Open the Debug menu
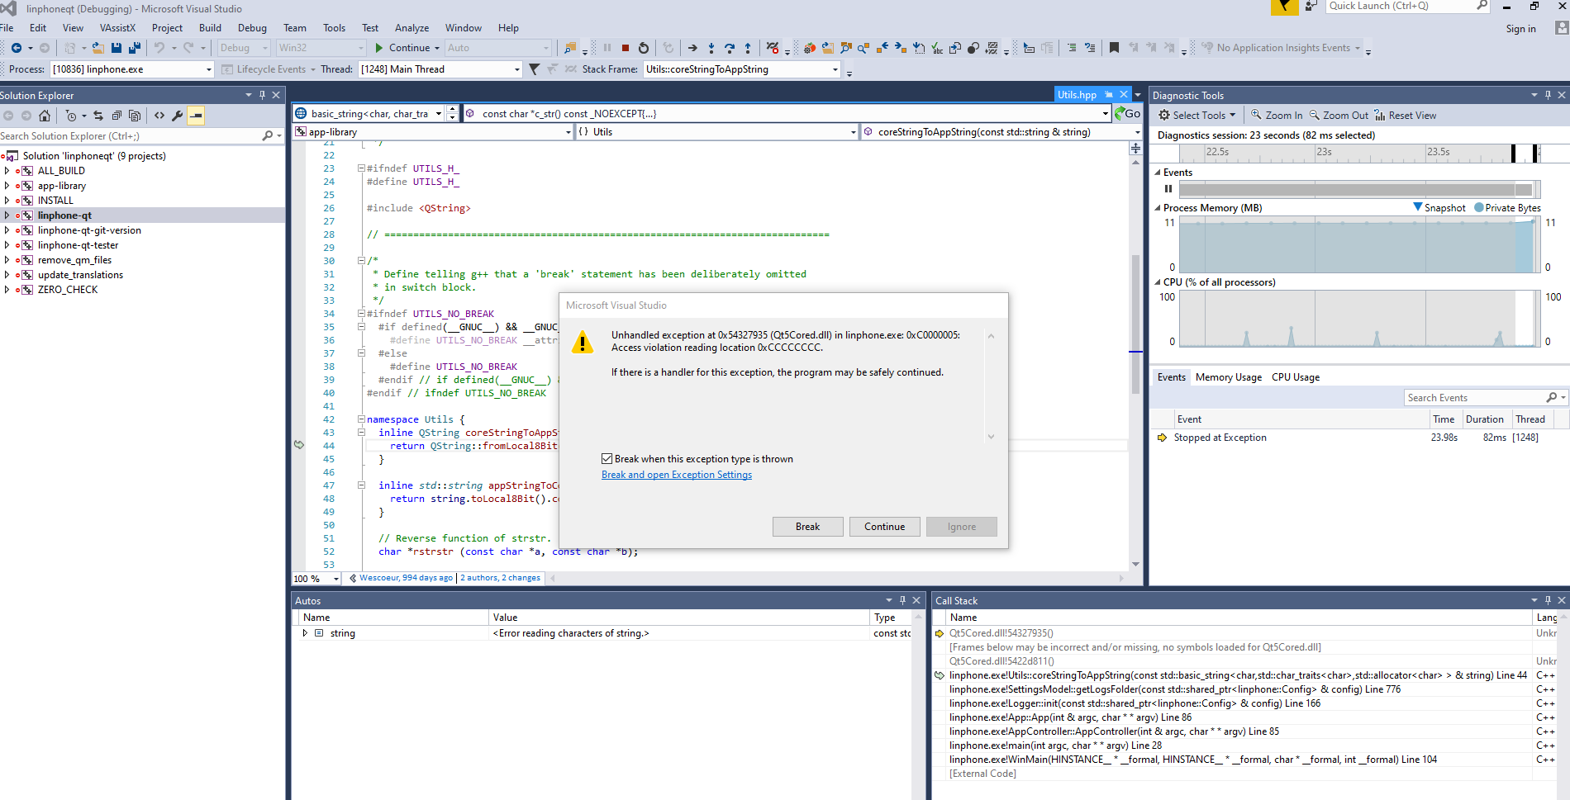The width and height of the screenshot is (1570, 800). click(x=252, y=28)
